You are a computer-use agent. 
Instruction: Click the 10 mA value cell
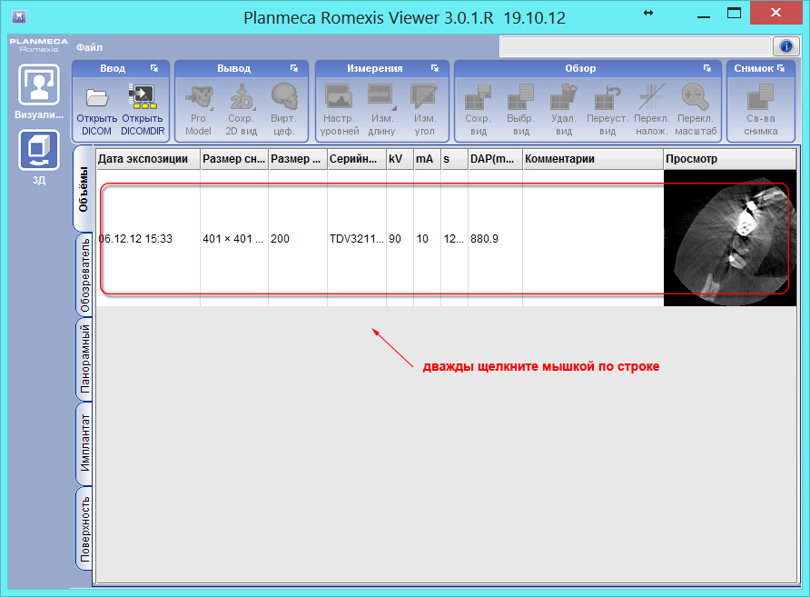click(x=427, y=238)
